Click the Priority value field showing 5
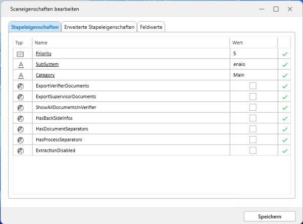 coord(252,54)
